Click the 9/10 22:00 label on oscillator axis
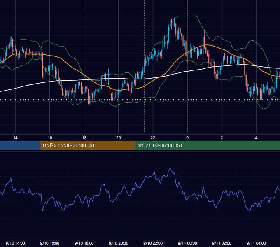Viewport: 280px width, 247px height. (153, 243)
